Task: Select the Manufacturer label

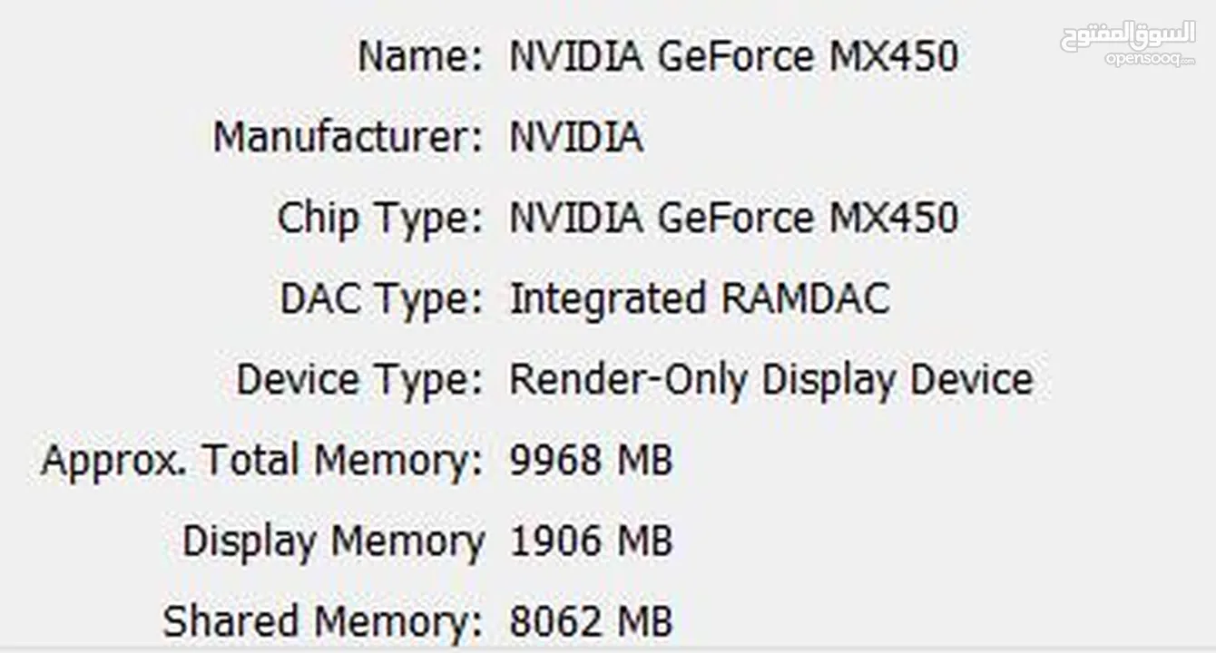Action: point(348,138)
